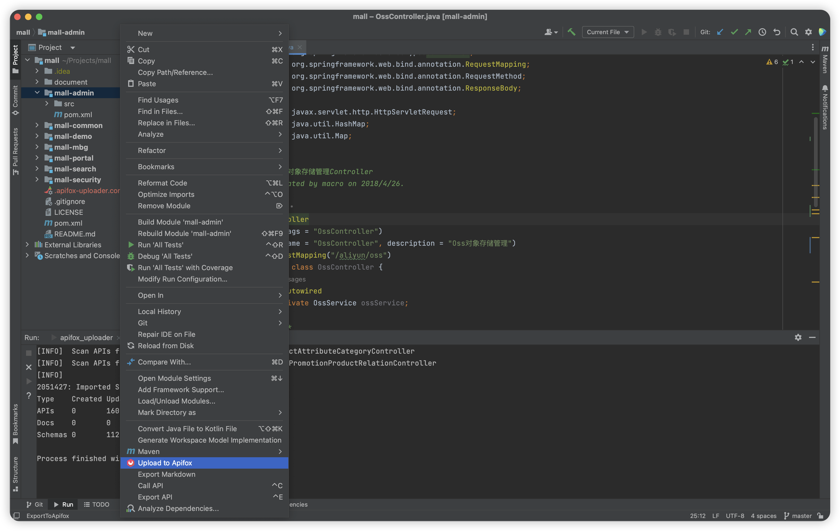
Task: Click the 25:12 cursor position widget
Action: 697,516
